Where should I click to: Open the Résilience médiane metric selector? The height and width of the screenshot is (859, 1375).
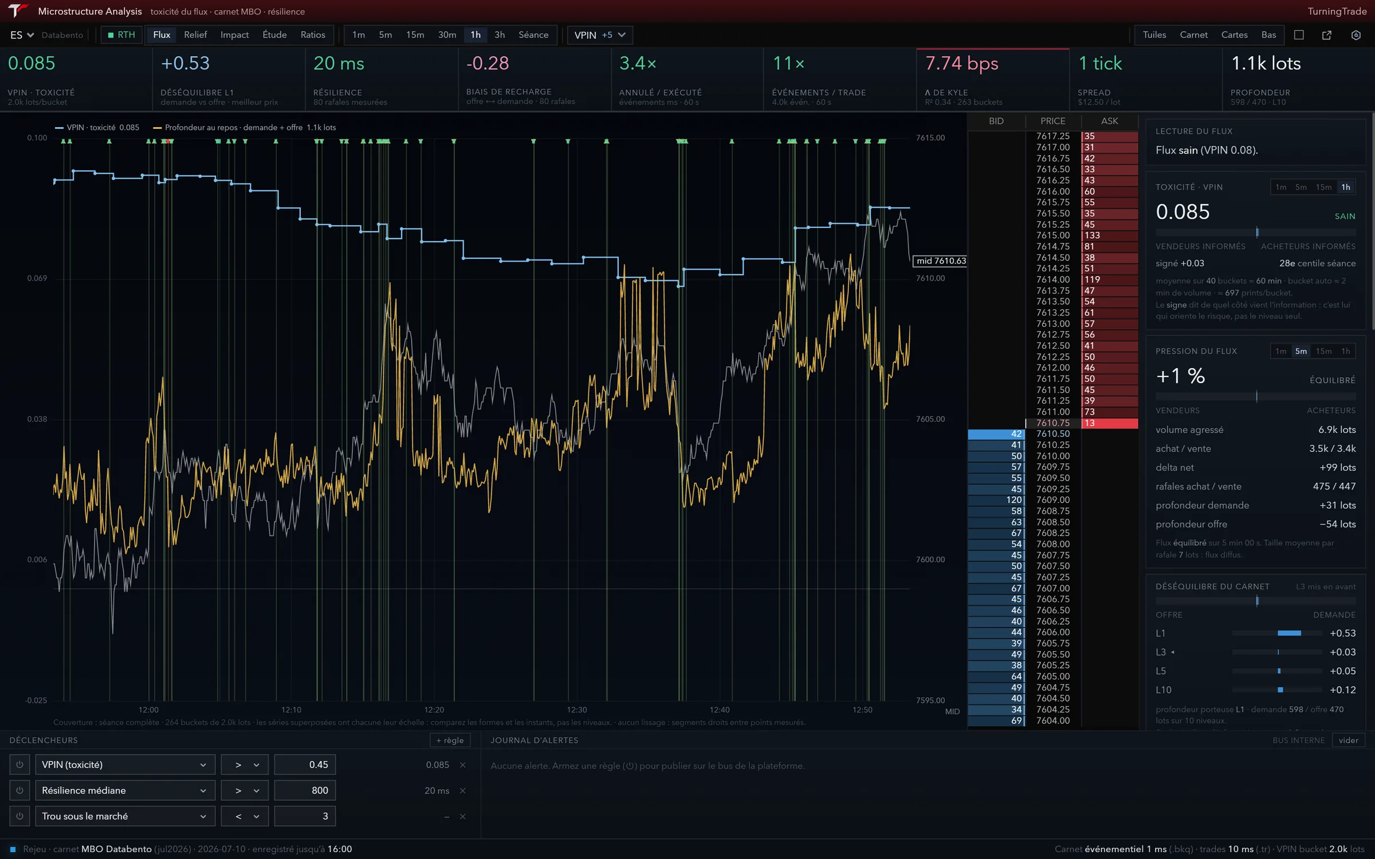pyautogui.click(x=125, y=791)
